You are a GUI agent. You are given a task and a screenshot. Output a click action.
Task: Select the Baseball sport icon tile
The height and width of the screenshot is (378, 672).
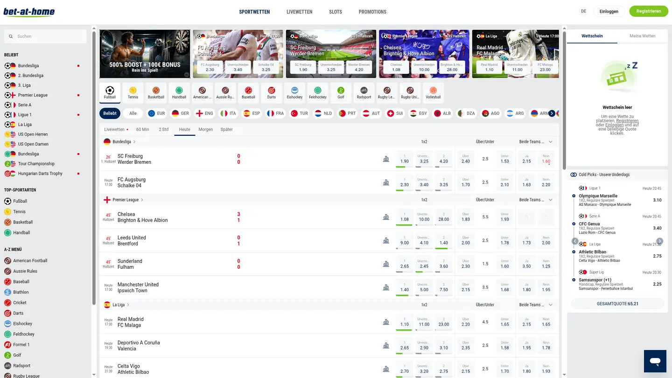pos(248,93)
